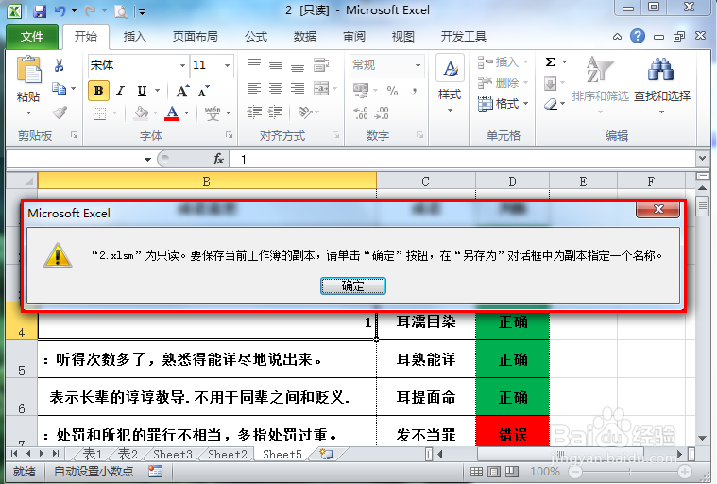Click the Percent Style icon
Image resolution: width=717 pixels, height=484 pixels.
pyautogui.click(x=392, y=91)
